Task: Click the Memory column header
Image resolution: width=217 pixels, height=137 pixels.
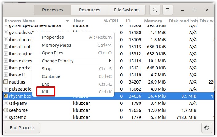Action: (x=153, y=21)
